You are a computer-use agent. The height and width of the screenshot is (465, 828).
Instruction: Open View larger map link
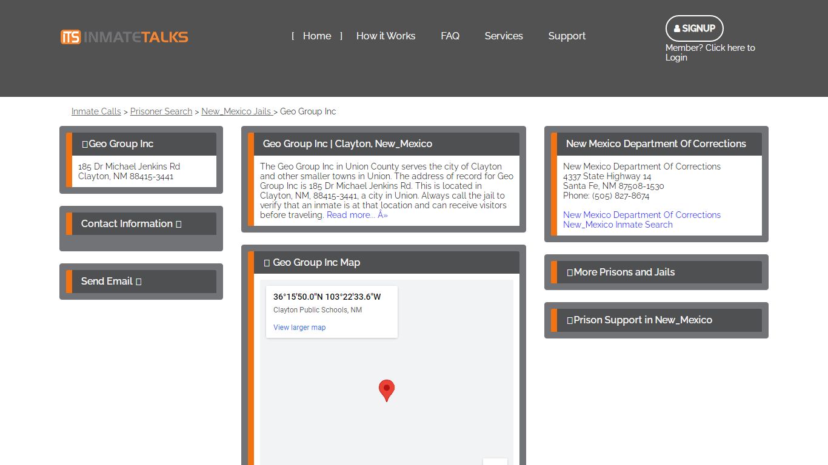coord(299,328)
